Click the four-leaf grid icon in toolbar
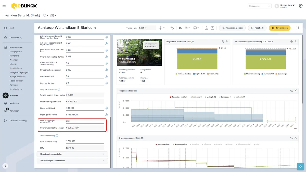Screen dimensions: 306x172 (x=180, y=28)
